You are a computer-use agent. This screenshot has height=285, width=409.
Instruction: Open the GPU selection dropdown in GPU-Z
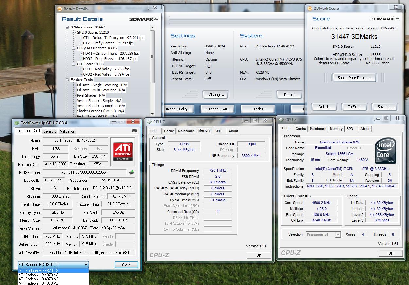(x=86, y=265)
